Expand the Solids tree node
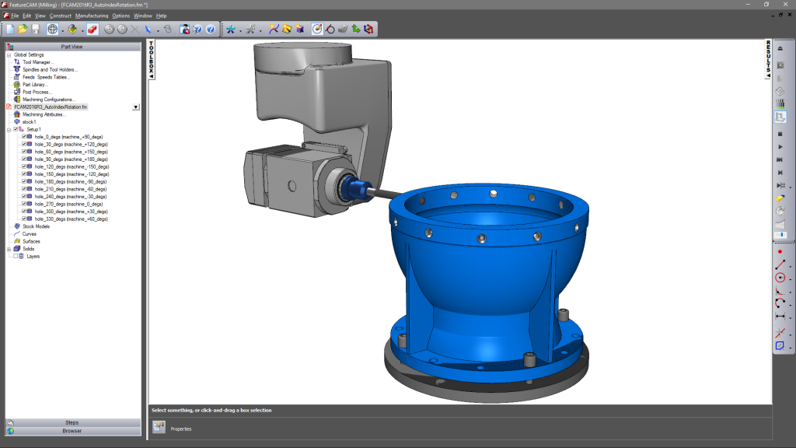This screenshot has height=448, width=796. 9,249
